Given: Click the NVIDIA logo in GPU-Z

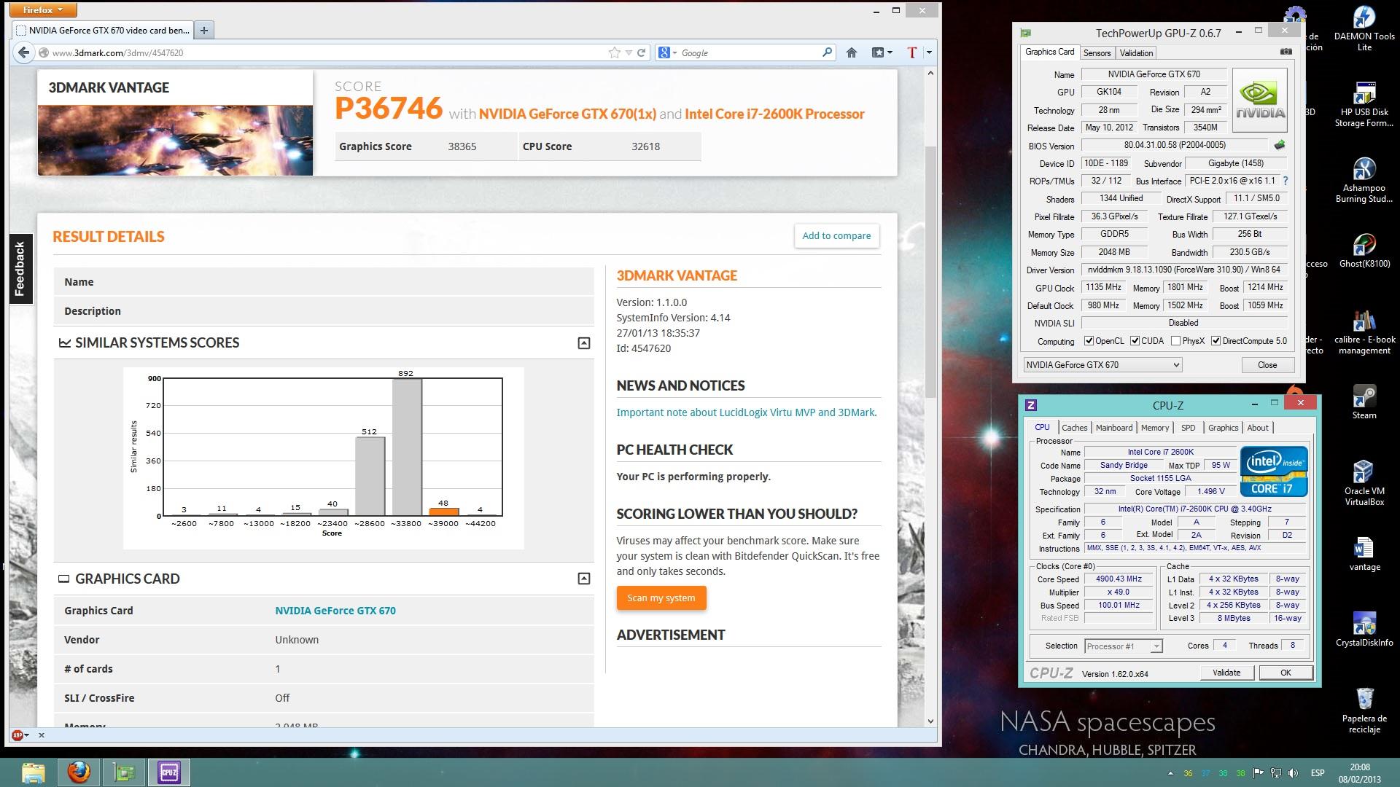Looking at the screenshot, I should (1260, 100).
